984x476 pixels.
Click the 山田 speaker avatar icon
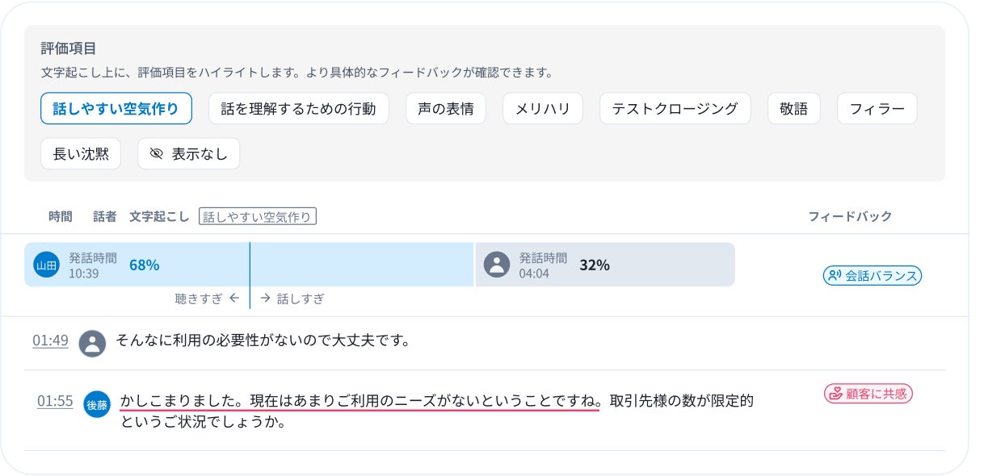[46, 265]
